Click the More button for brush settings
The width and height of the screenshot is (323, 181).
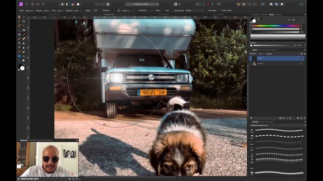point(88,11)
